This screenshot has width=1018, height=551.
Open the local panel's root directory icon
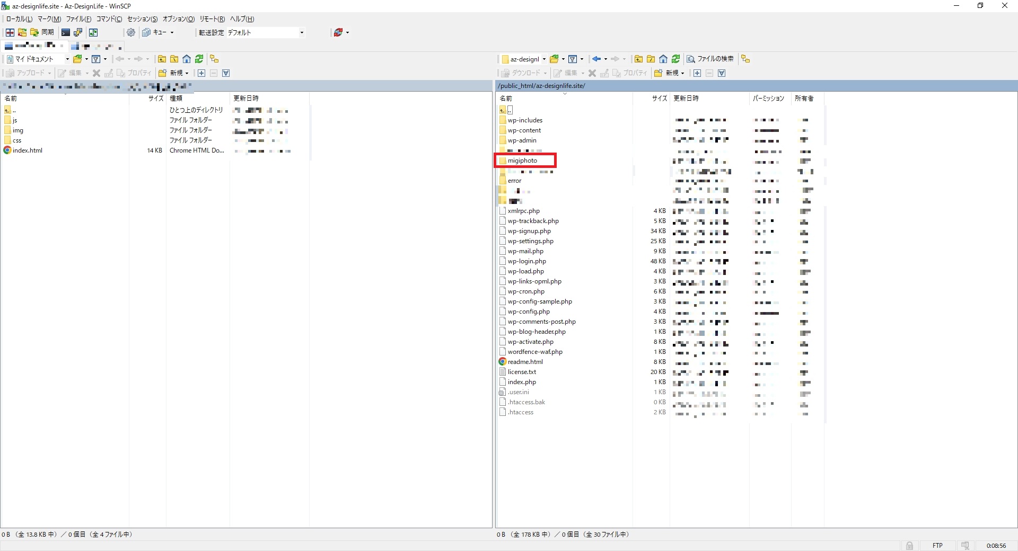(174, 59)
